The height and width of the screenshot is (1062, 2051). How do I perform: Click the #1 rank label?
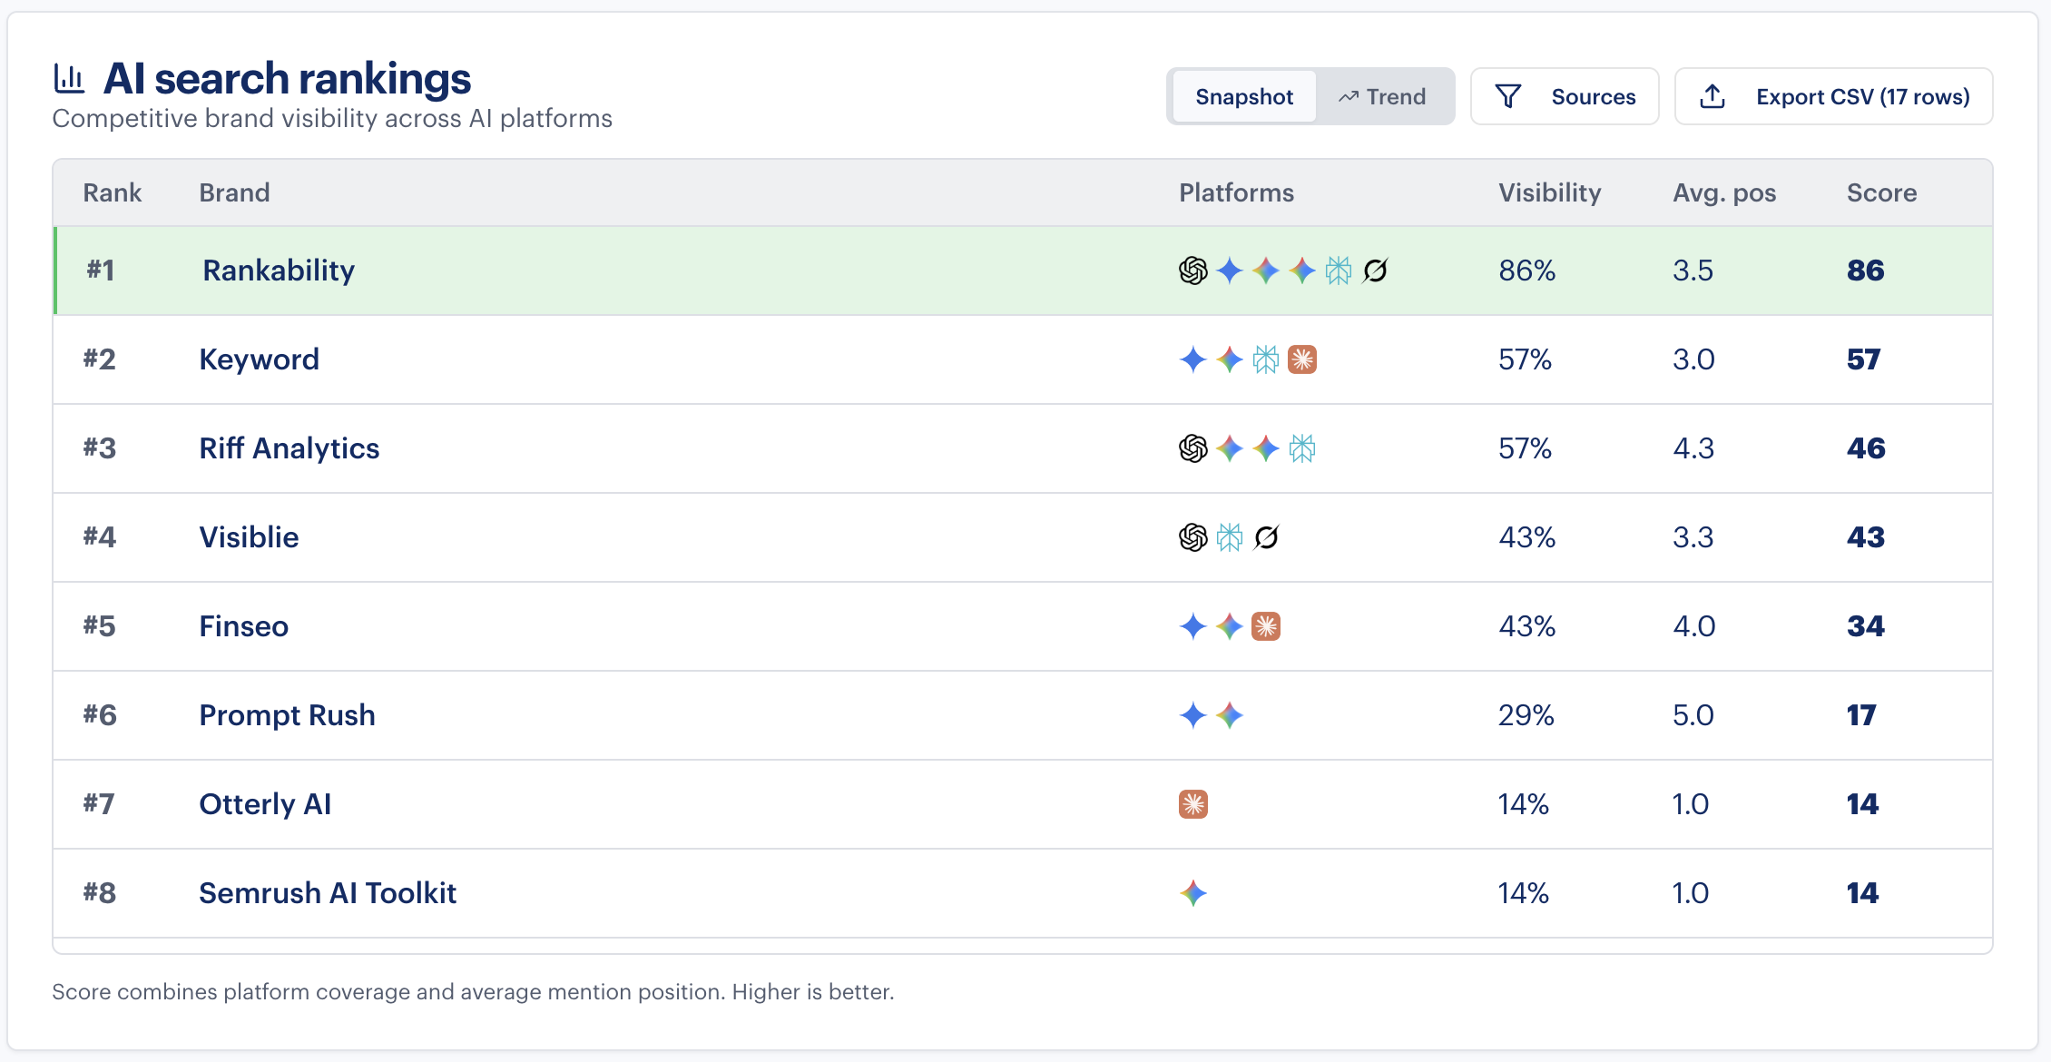(101, 270)
